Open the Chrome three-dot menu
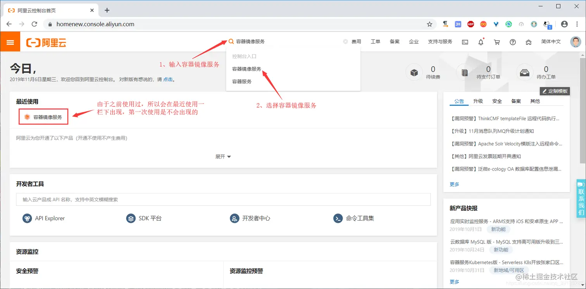The image size is (586, 289). click(x=577, y=24)
